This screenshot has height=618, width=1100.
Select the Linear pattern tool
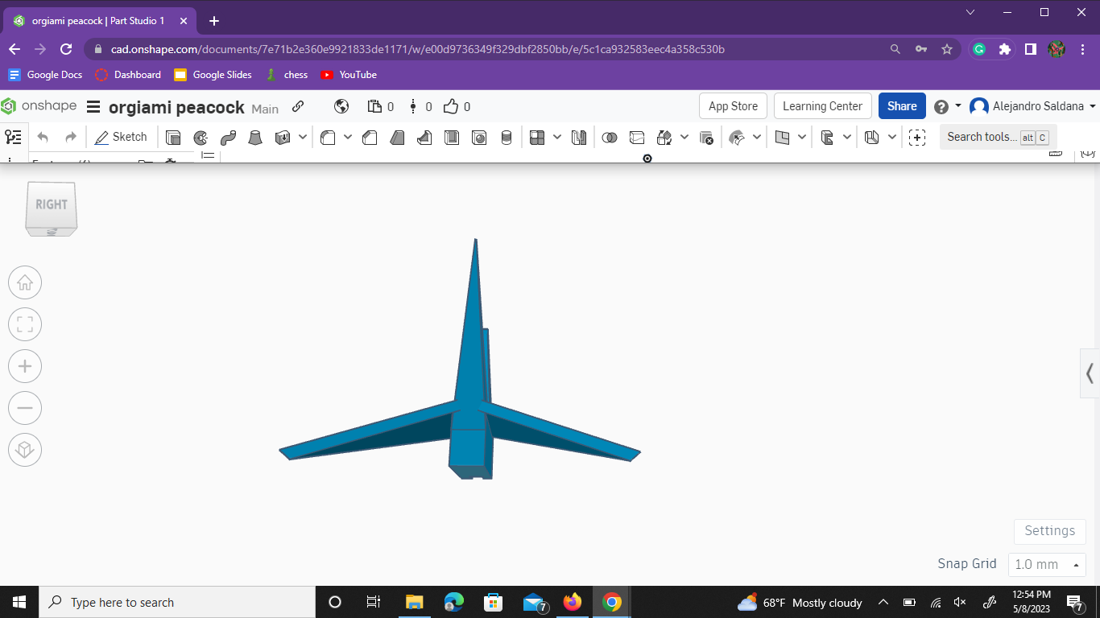(x=537, y=138)
